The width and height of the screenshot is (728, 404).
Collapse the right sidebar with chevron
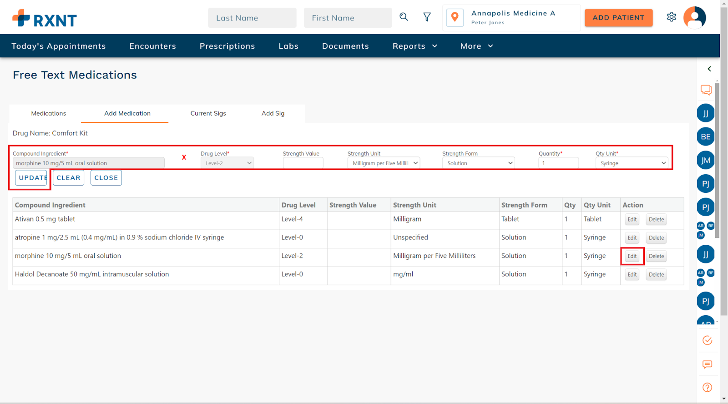[x=709, y=69]
